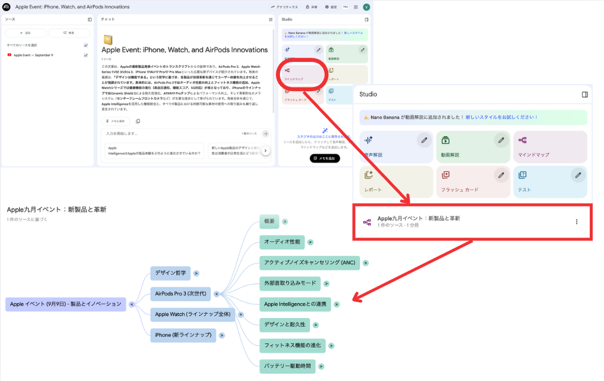Click edit pencil on 動画解説 card in enlarged Studio

point(502,140)
